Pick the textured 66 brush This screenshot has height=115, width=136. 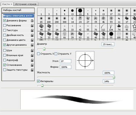[64, 35]
